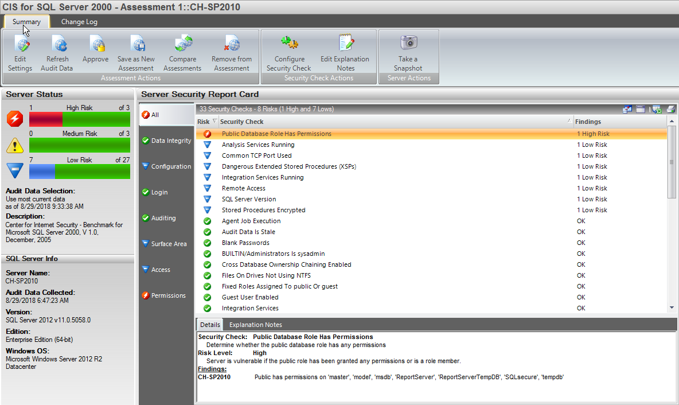Show the Access category checks
This screenshot has width=679, height=405.
167,270
